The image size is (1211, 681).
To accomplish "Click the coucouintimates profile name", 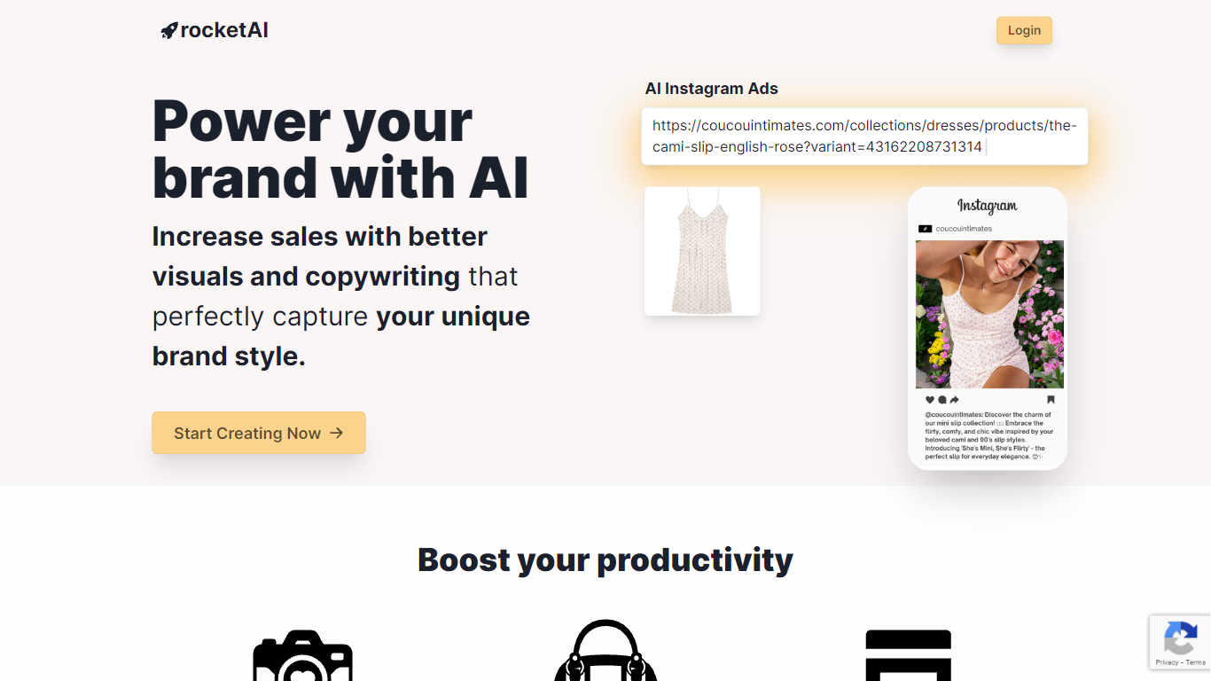I will click(x=964, y=229).
